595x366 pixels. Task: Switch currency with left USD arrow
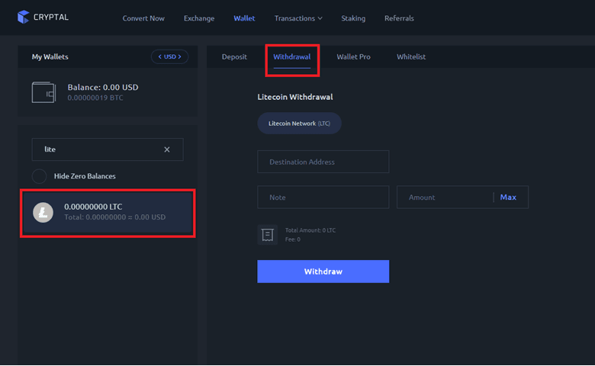(x=160, y=56)
